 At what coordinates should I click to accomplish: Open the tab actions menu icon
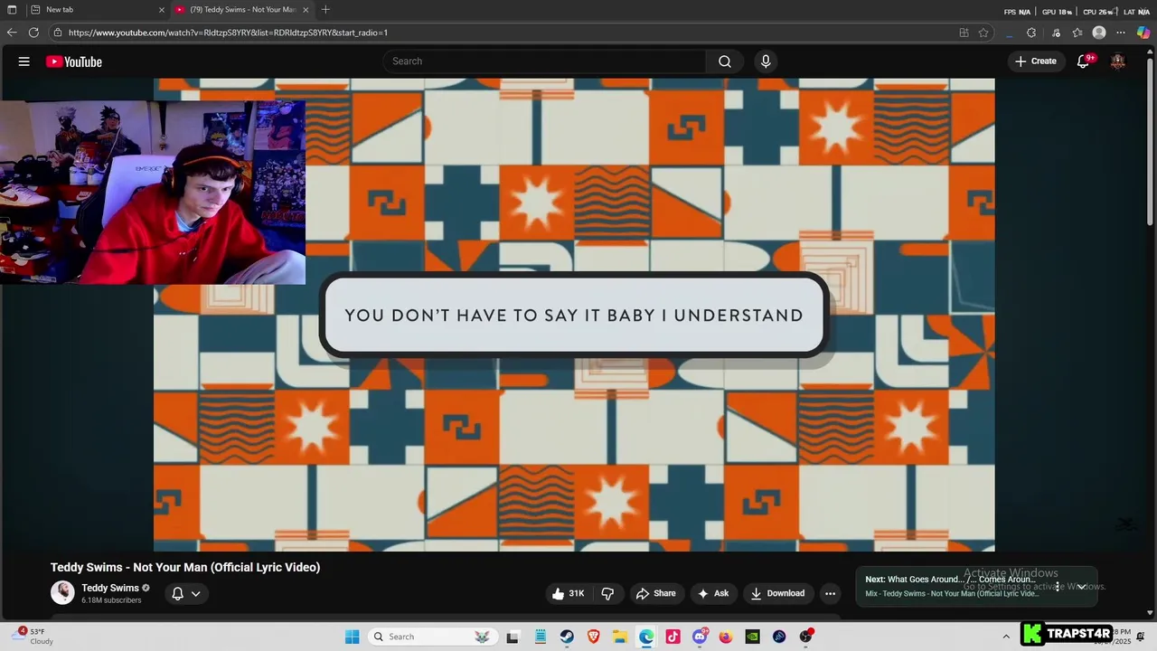12,9
